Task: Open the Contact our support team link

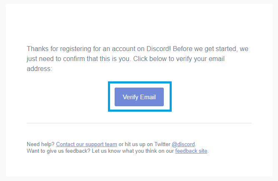Action: tap(87, 144)
